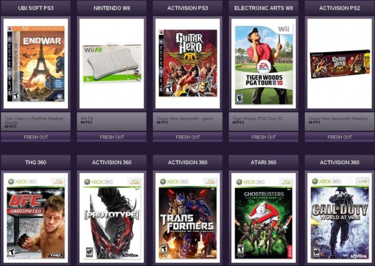Screen dimensions: 375x266
Task: Select the ATARI 360 header
Action: pos(264,163)
